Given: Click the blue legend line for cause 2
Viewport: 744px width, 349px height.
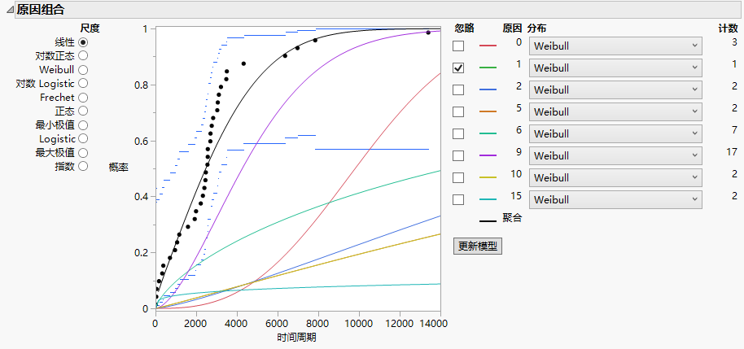Looking at the screenshot, I should pyautogui.click(x=488, y=89).
